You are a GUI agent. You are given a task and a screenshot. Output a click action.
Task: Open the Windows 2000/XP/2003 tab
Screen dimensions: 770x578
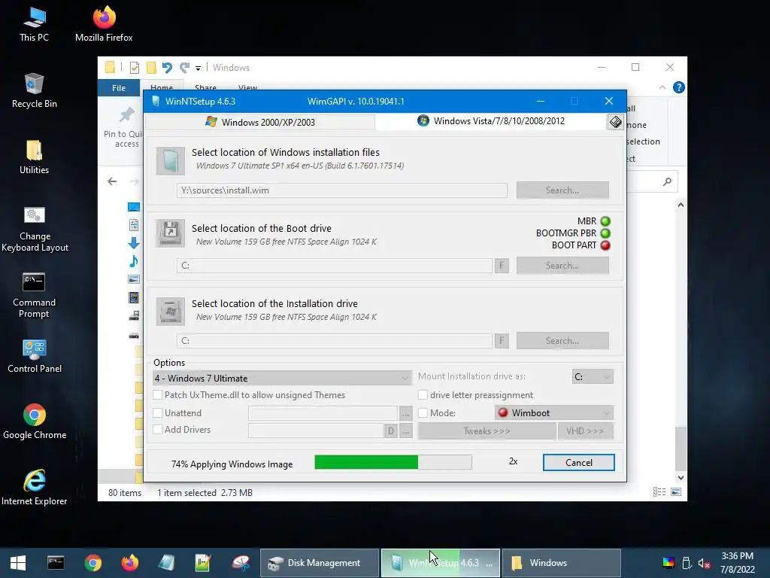tap(260, 122)
